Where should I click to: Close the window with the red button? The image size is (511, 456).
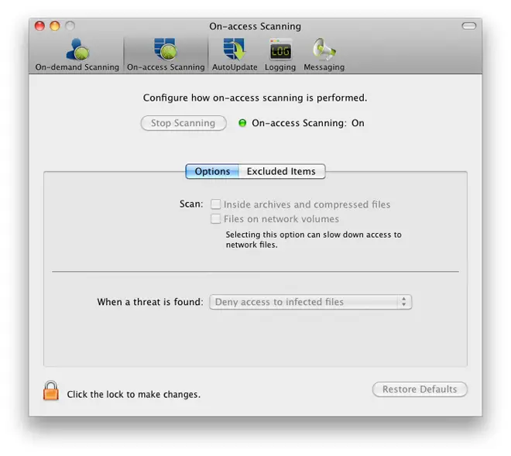click(x=39, y=26)
